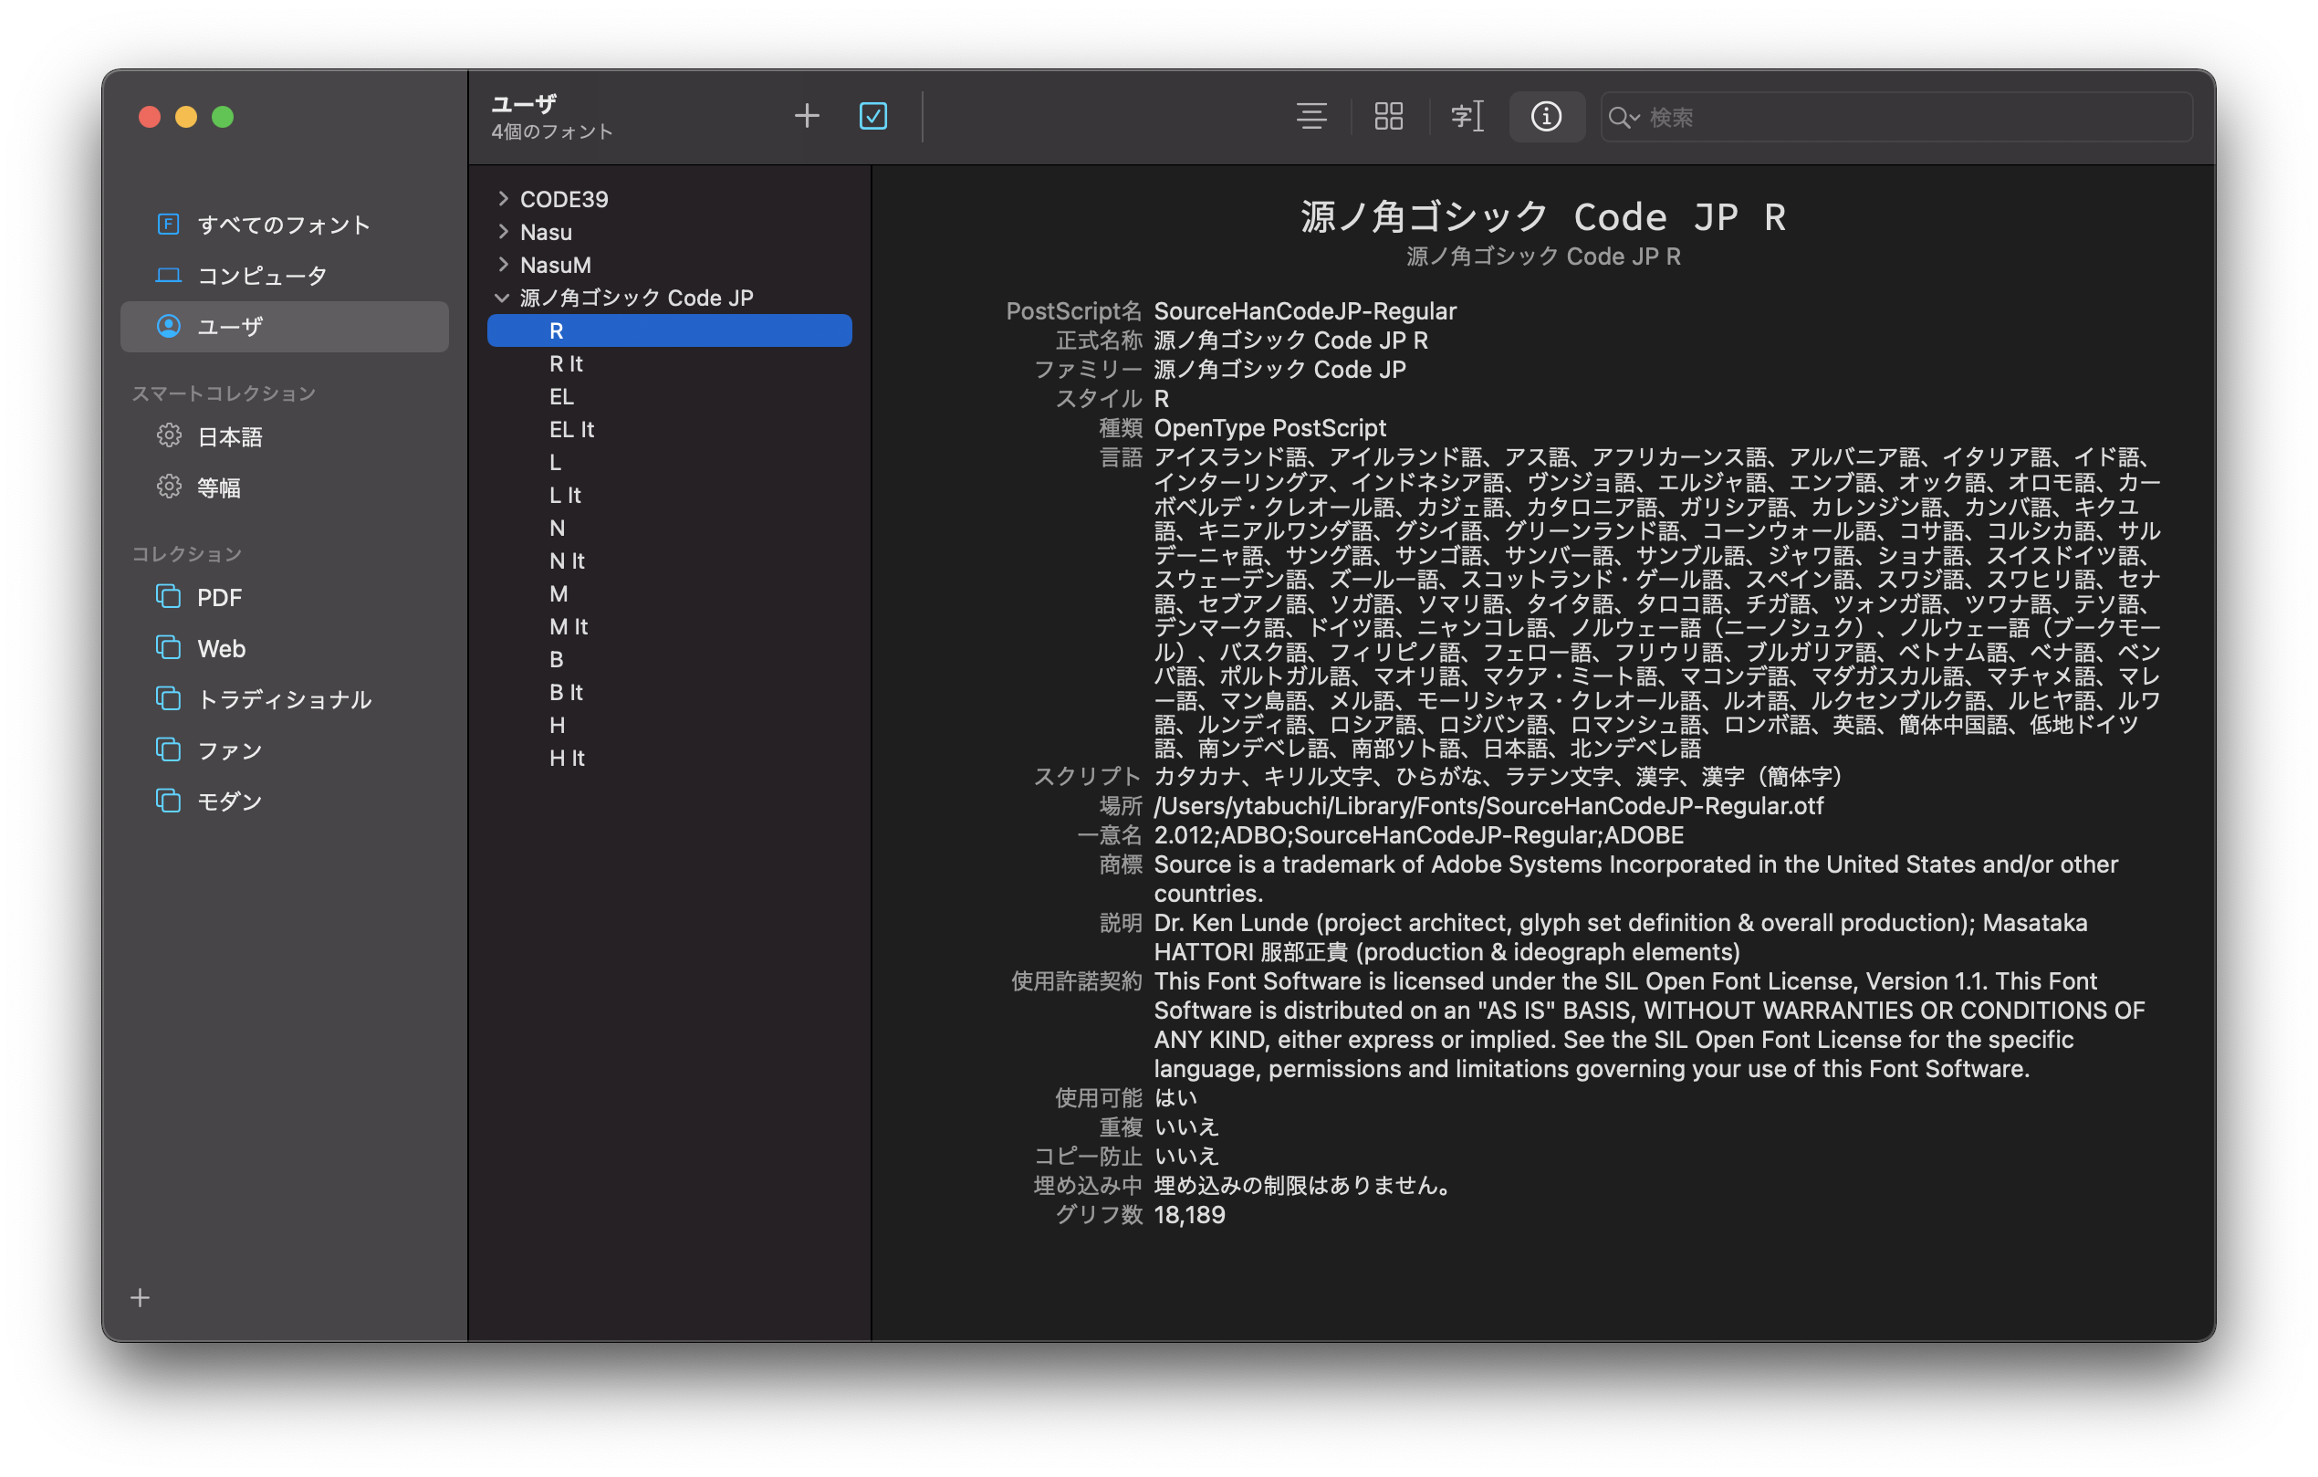Toggle the font info button
The image size is (2318, 1477).
1546,117
